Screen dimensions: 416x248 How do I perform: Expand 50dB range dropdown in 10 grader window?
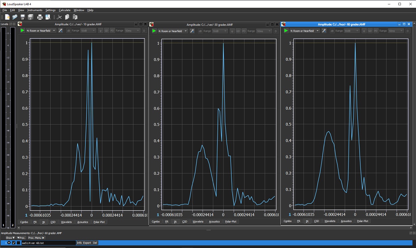(x=88, y=31)
